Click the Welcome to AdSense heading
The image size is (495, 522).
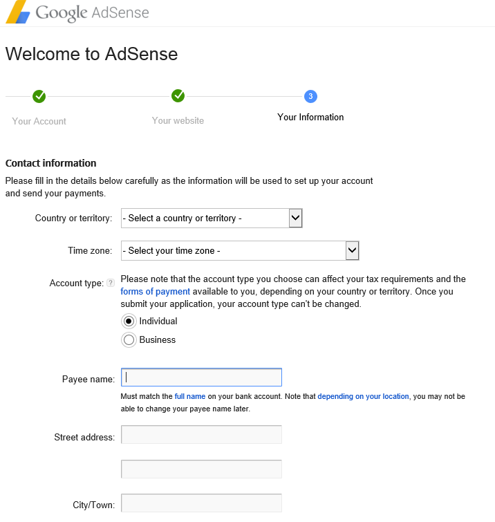click(x=91, y=54)
